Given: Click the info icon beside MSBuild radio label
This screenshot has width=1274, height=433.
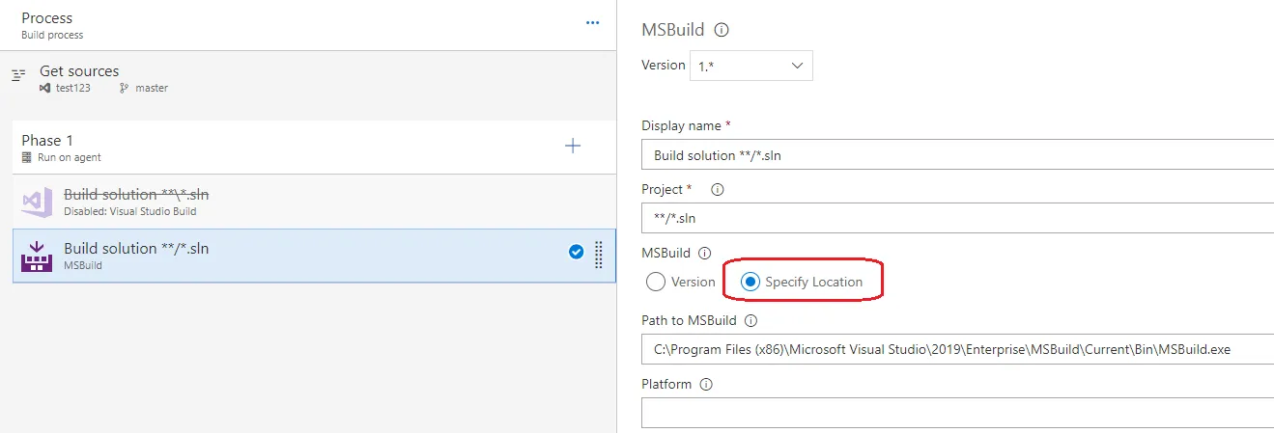Looking at the screenshot, I should [x=704, y=254].
